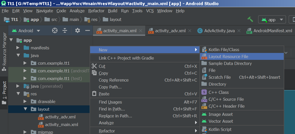The image size is (295, 134).
Task: Expand the drawable folder
Action: [x=25, y=102]
